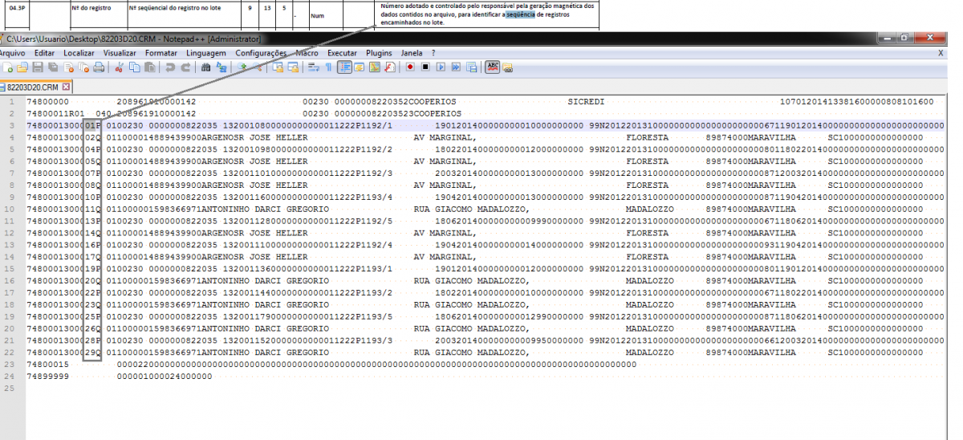
Task: Open the Arquivo menu
Action: pyautogui.click(x=13, y=52)
